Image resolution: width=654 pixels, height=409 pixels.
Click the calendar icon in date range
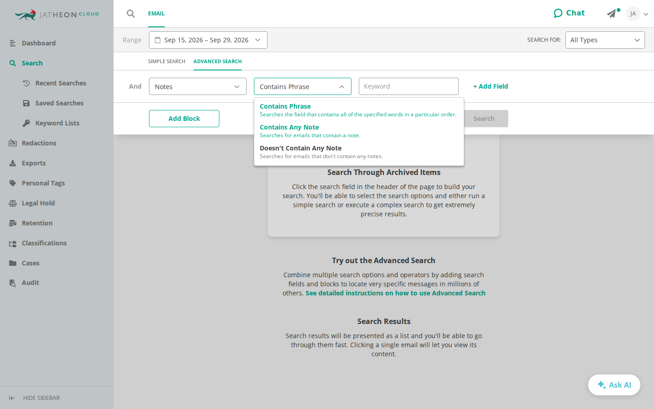[158, 40]
